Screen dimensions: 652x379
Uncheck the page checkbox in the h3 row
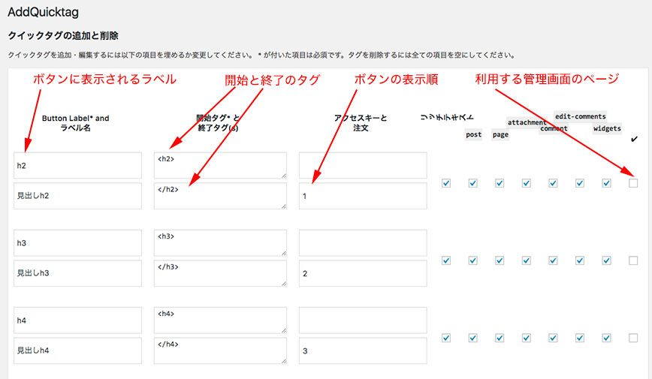[x=500, y=260]
